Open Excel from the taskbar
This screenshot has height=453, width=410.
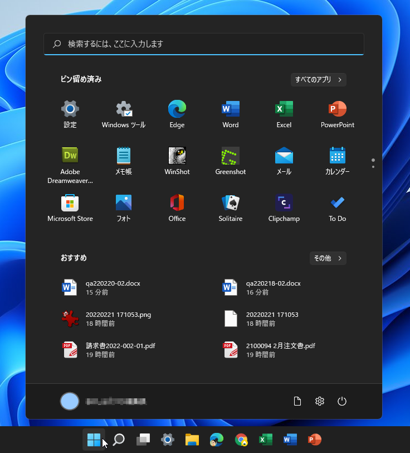click(266, 440)
